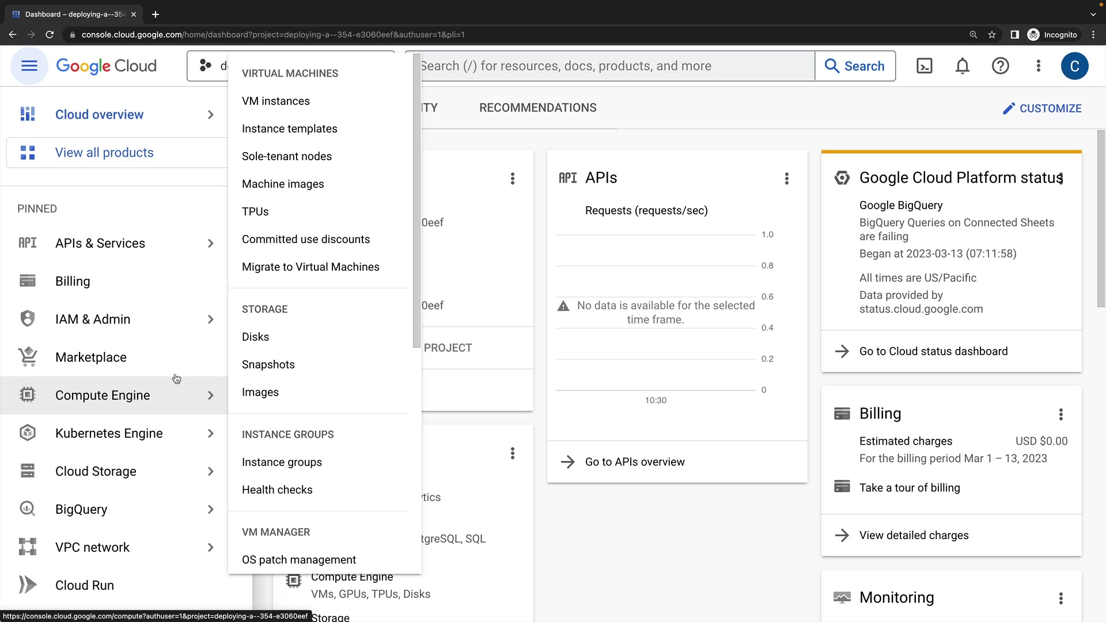
Task: Activate Cloud Shell terminal icon
Action: pyautogui.click(x=924, y=66)
